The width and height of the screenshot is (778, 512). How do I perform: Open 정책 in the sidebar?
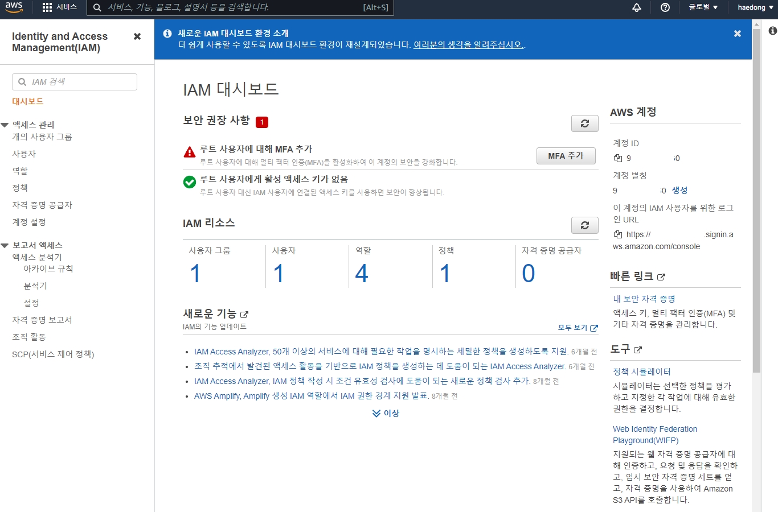tap(20, 188)
